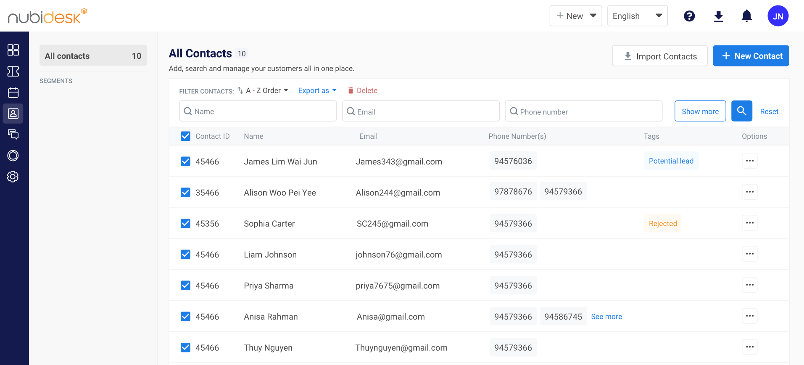Focus the Phone number search field

pyautogui.click(x=584, y=111)
